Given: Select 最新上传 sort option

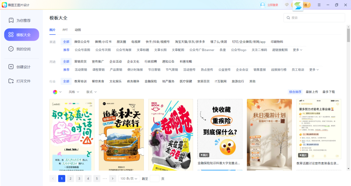Looking at the screenshot, I should pyautogui.click(x=312, y=92).
